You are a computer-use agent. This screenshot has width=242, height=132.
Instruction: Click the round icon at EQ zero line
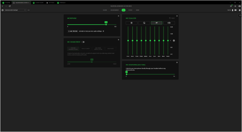coord(174,41)
